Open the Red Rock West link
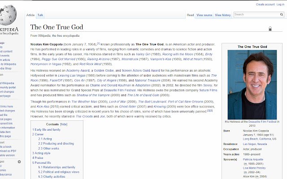This screenshot has width=287, height=179. pos(91,64)
